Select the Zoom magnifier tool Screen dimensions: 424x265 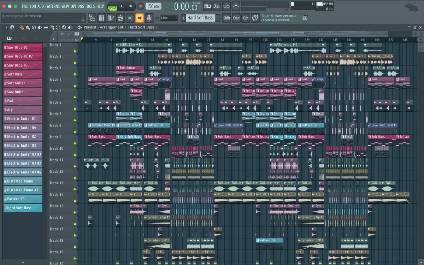[64, 27]
